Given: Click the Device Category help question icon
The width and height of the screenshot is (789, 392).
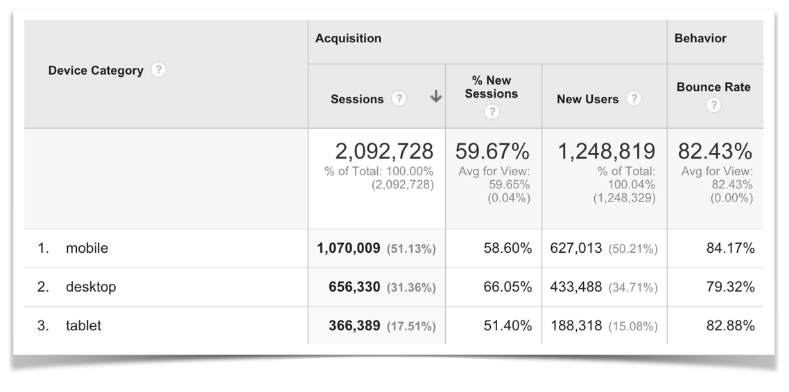Looking at the screenshot, I should pos(159,71).
